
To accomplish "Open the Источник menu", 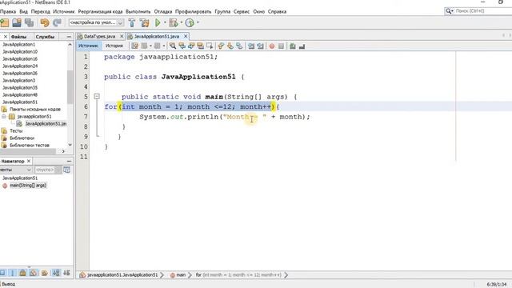I will (x=64, y=11).
